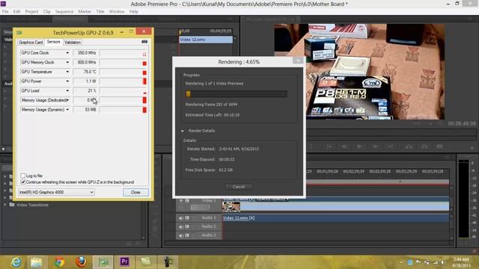Uncheck Continue refreshing in background option
This screenshot has height=269, width=479.
point(23,182)
